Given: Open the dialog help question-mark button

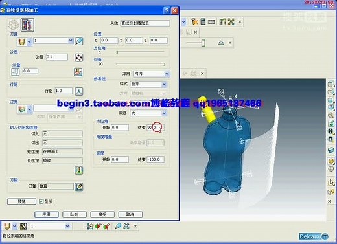Looking at the screenshot, I should tap(167, 10).
